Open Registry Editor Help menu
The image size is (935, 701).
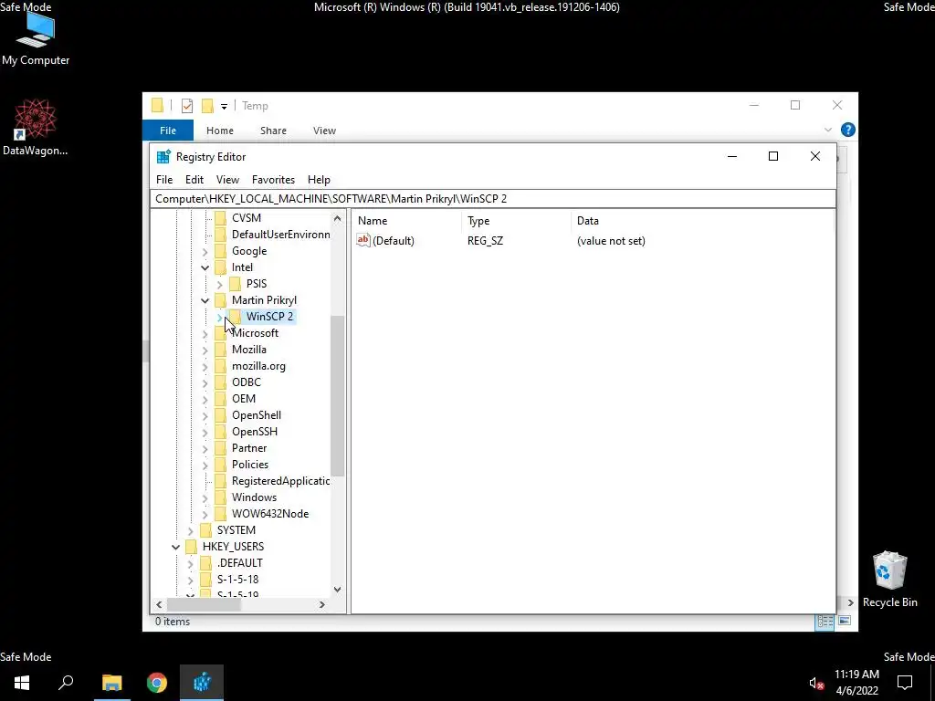(319, 180)
